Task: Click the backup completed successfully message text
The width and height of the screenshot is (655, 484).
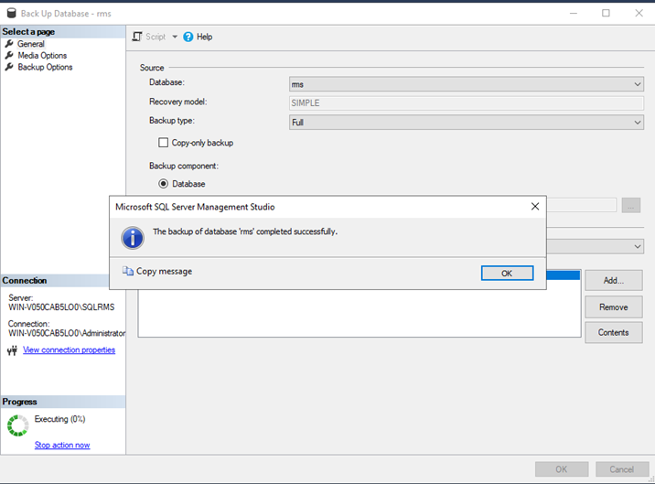Action: click(x=245, y=231)
